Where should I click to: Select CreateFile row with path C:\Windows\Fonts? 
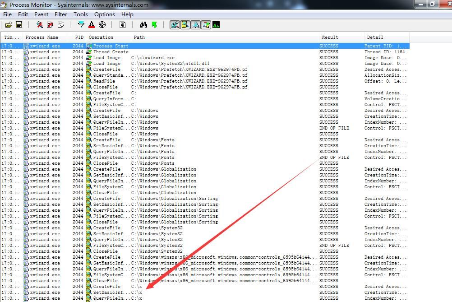pyautogui.click(x=205, y=140)
